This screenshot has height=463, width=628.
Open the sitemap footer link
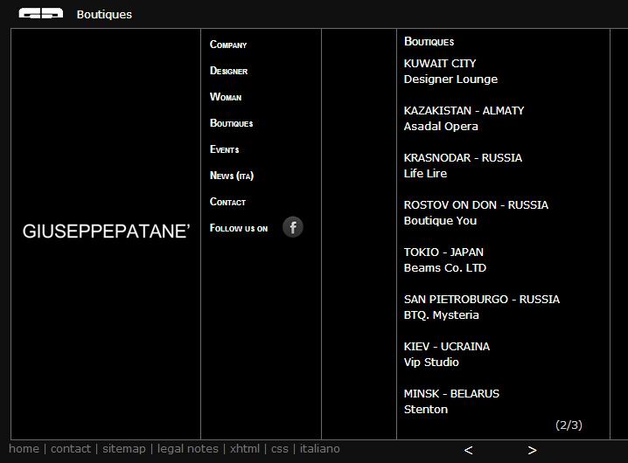click(124, 449)
